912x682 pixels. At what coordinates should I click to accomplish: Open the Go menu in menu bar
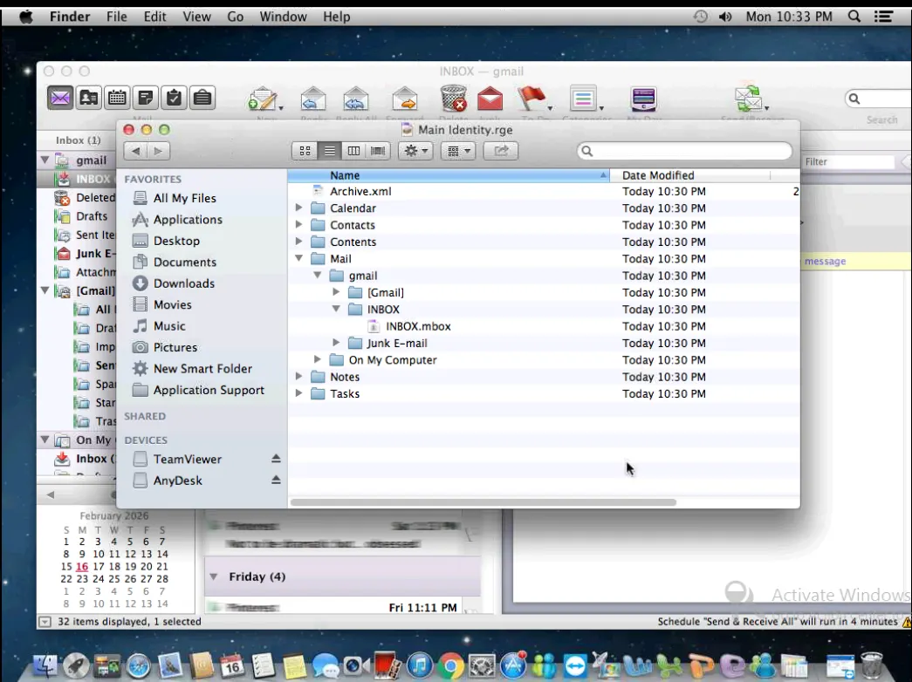coord(236,17)
